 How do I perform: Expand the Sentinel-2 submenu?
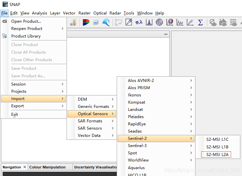(156, 138)
